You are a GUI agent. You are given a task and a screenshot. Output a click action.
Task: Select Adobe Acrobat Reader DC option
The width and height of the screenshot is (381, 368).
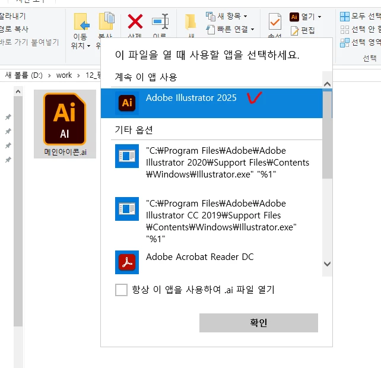pyautogui.click(x=212, y=262)
